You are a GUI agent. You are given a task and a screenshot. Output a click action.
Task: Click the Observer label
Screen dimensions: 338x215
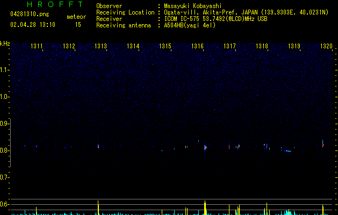point(109,6)
